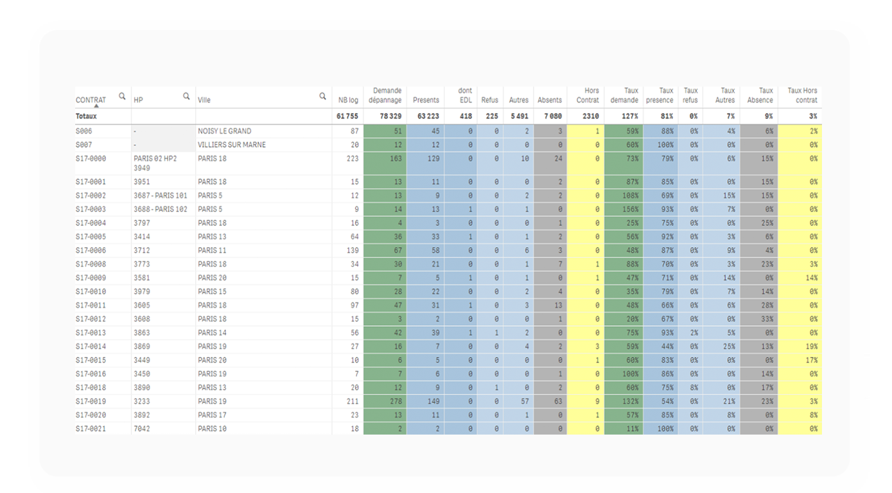The width and height of the screenshot is (892, 493).
Task: Select the Totaux row label
Action: click(x=86, y=117)
